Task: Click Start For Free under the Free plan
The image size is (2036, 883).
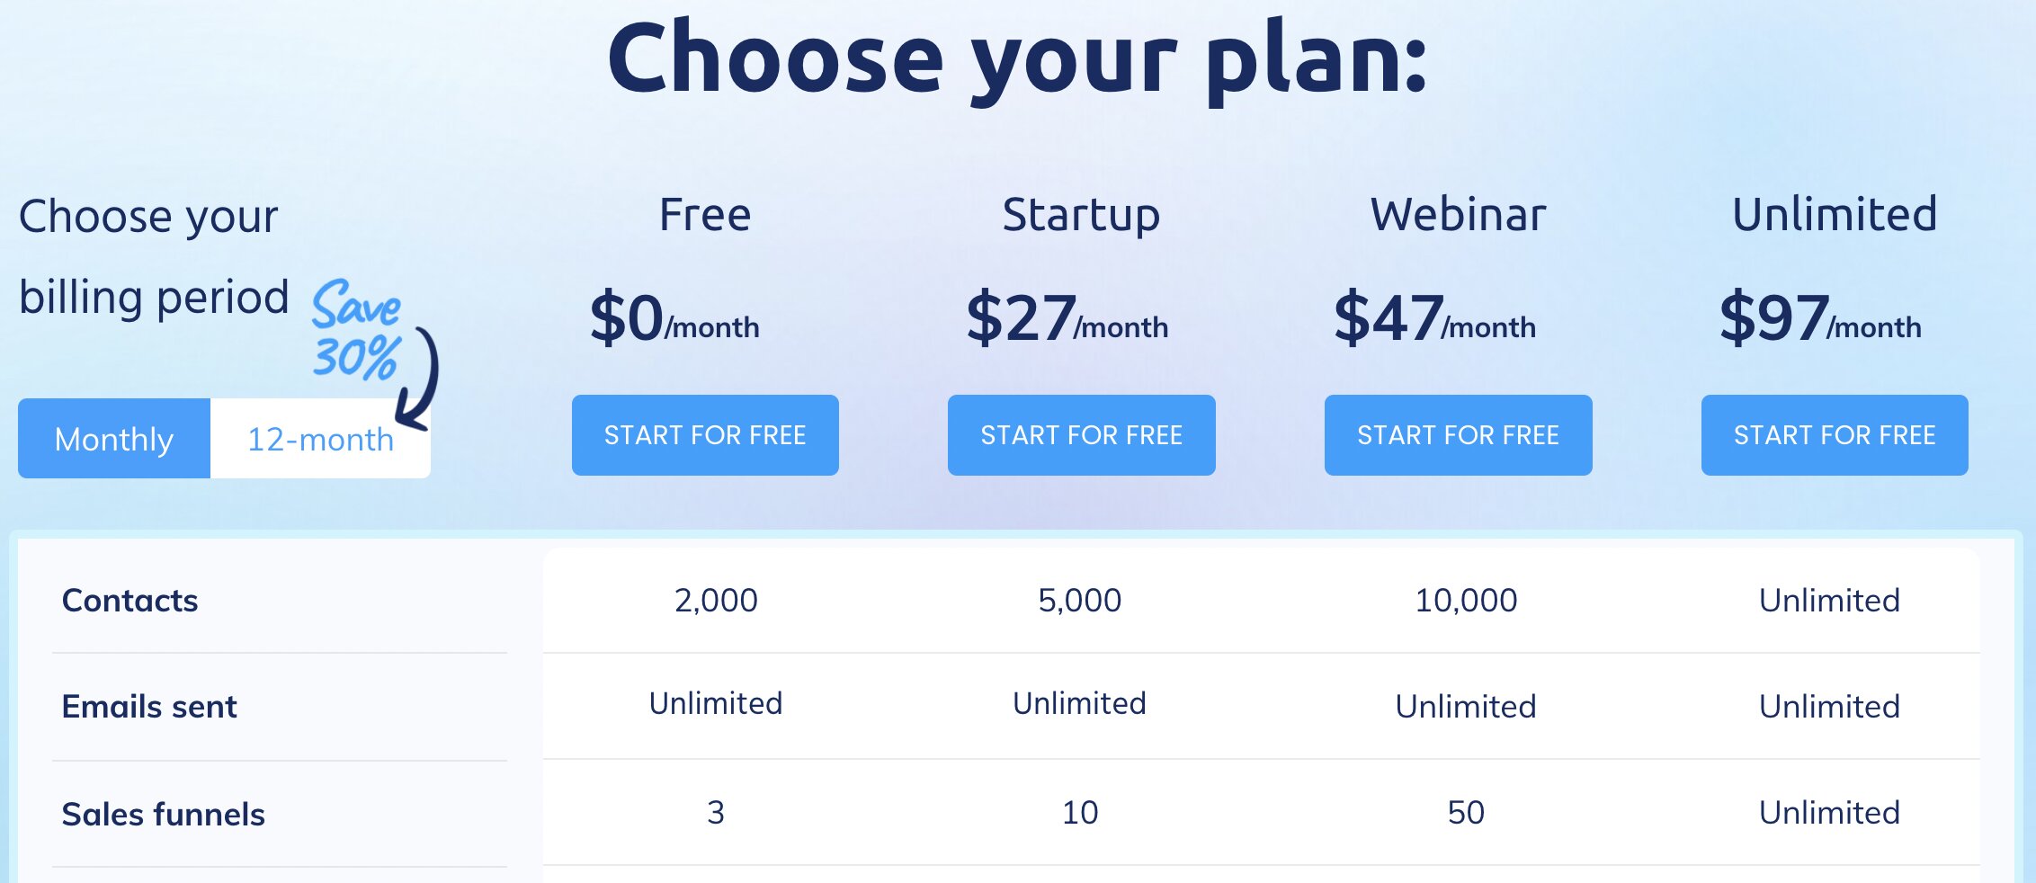Action: (705, 434)
